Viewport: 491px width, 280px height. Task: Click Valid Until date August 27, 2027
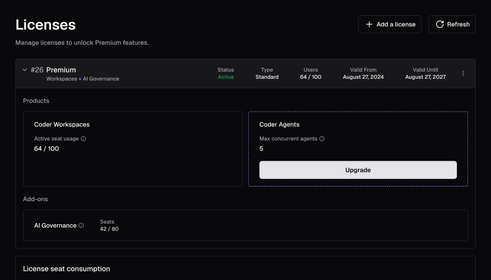tap(425, 77)
